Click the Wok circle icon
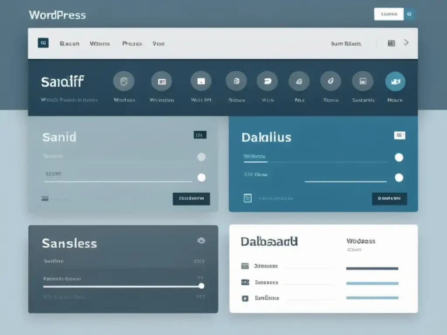 [x=268, y=81]
